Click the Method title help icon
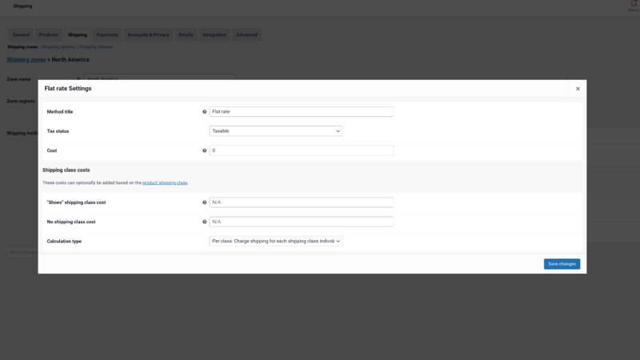 (205, 112)
